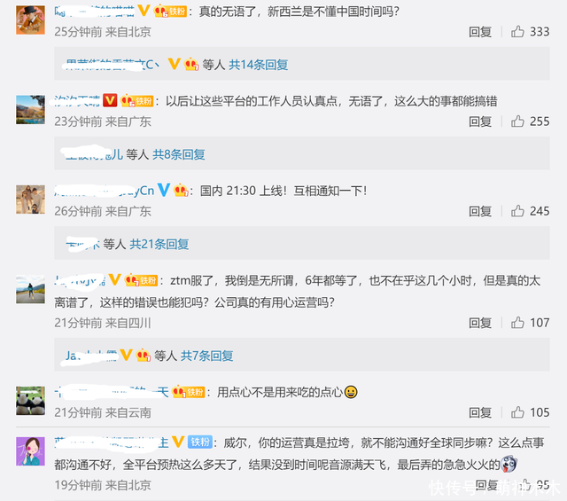Expand 共21条回复 replies

point(159,245)
